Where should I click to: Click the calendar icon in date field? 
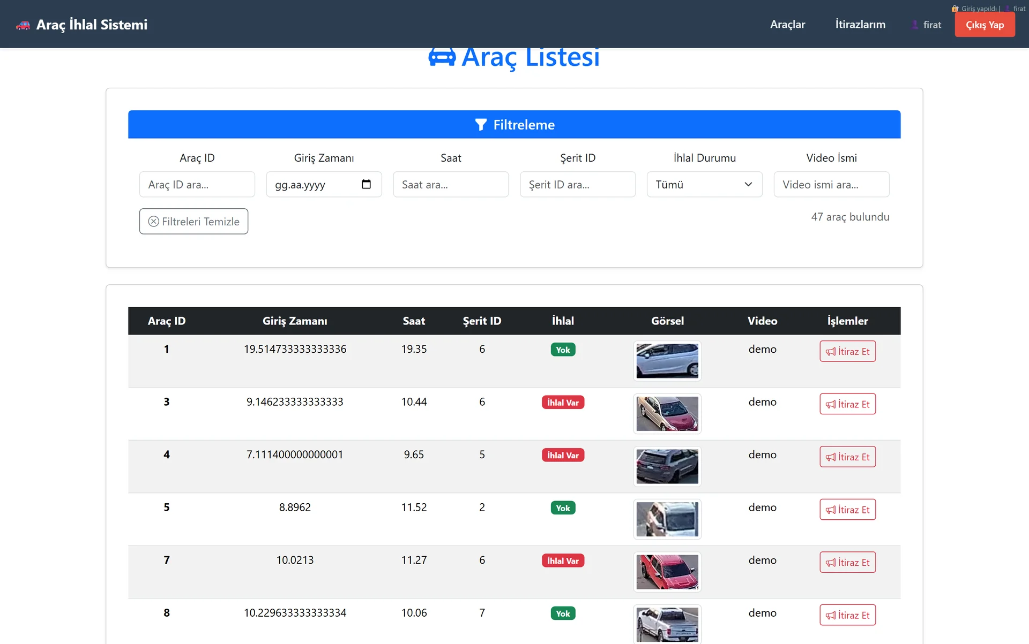[x=367, y=184]
